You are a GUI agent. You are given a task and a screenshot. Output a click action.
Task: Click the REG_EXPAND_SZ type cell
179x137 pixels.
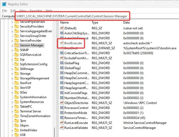[103, 48]
